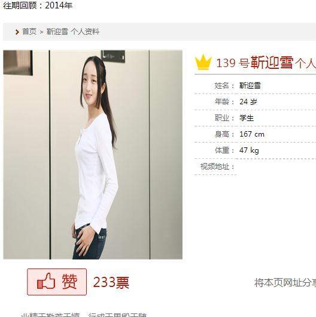Click the breadcrumb chevron arrow before 首页

pos(17,32)
